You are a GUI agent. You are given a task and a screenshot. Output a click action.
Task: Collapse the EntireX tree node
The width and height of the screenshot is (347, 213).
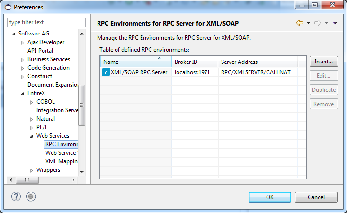(22, 94)
